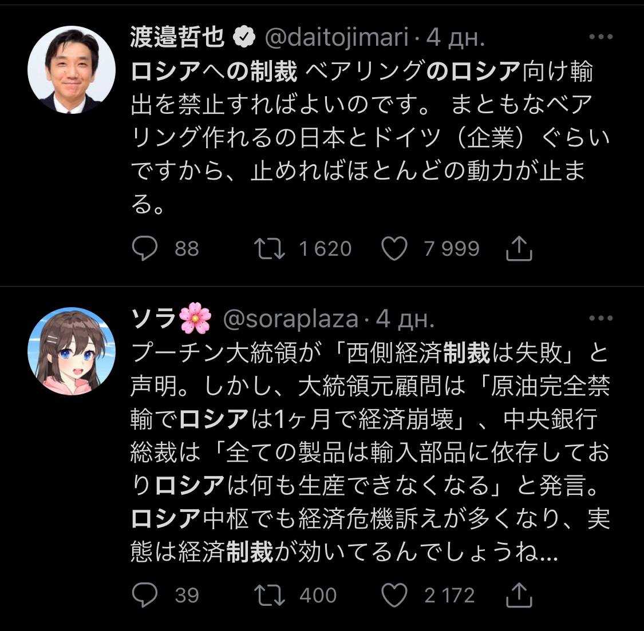Like the tweet by 渡邉哲也
The image size is (644, 631).
tap(394, 249)
